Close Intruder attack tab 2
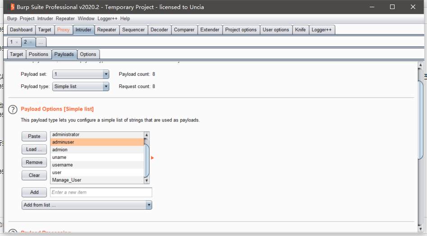This screenshot has width=427, height=236. coord(31,42)
